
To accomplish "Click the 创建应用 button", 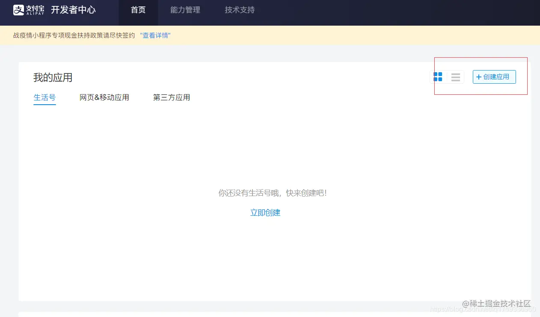I will [x=494, y=77].
